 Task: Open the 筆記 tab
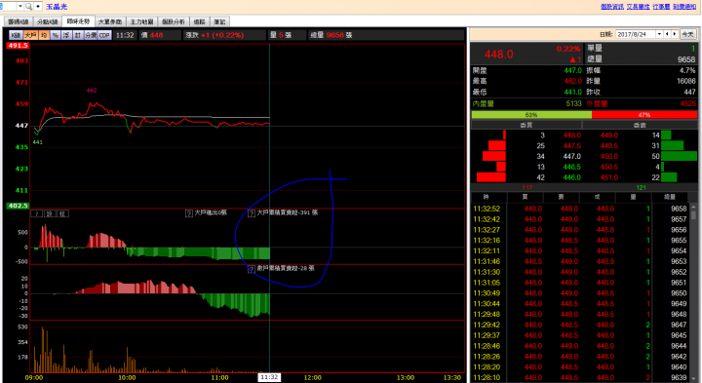click(219, 21)
